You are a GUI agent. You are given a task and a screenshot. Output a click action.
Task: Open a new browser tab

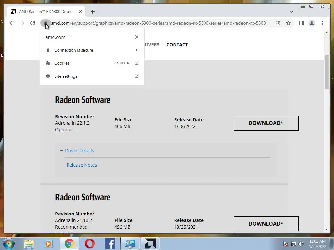(92, 12)
